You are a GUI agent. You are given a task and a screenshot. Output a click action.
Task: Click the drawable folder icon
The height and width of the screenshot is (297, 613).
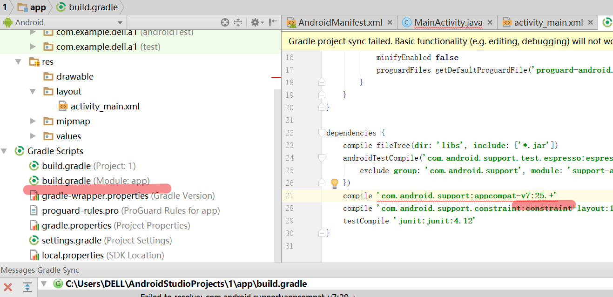pyautogui.click(x=48, y=76)
